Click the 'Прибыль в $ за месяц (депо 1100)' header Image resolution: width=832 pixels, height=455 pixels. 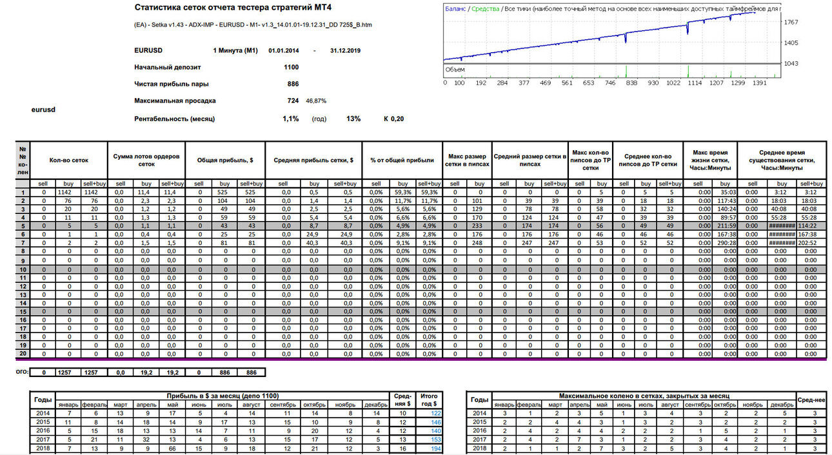[x=223, y=395]
